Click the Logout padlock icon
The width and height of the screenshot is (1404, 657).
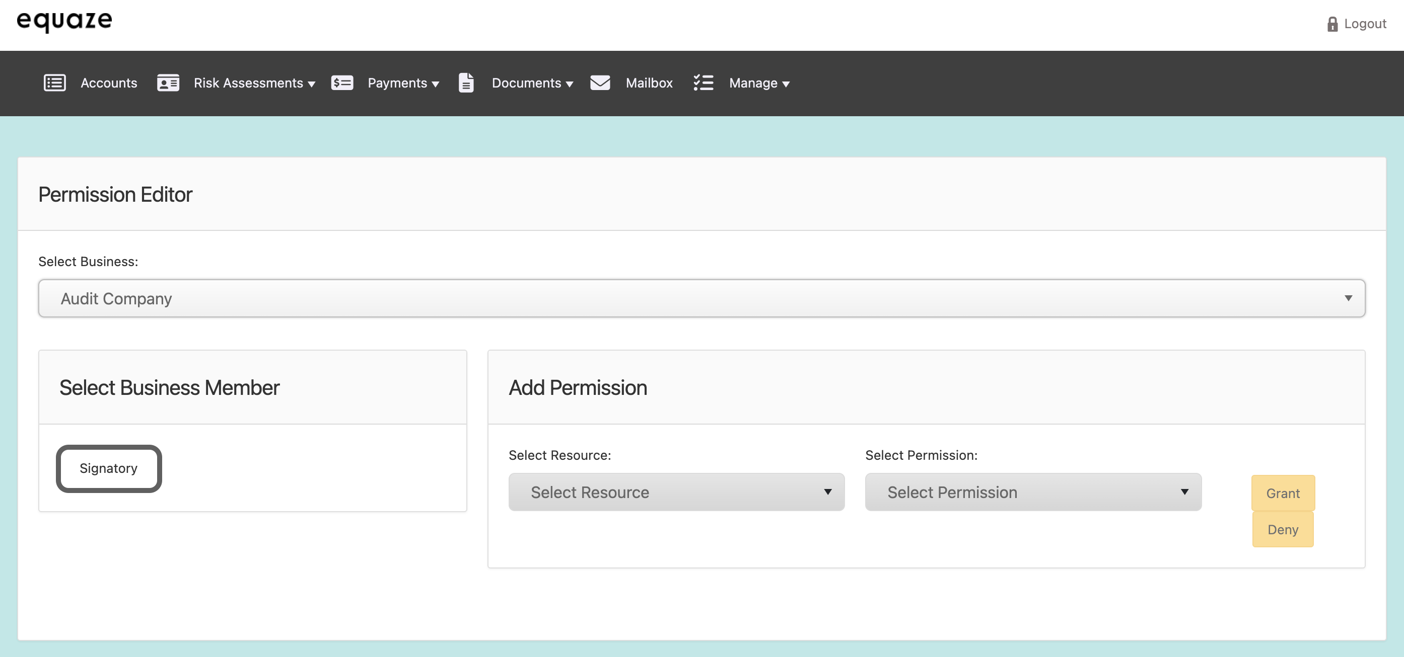(1332, 24)
